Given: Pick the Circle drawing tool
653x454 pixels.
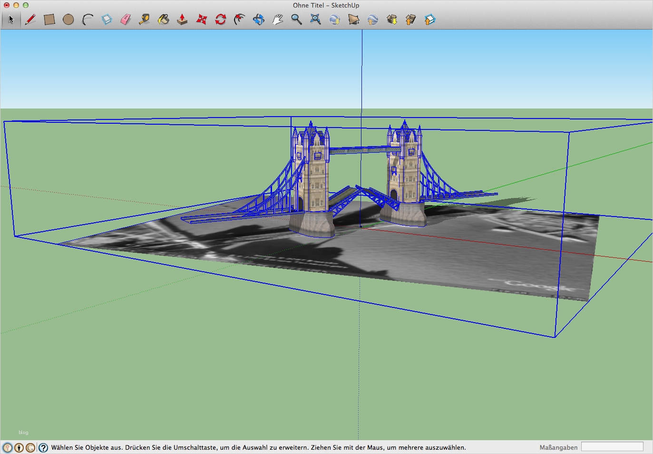Looking at the screenshot, I should pyautogui.click(x=68, y=20).
